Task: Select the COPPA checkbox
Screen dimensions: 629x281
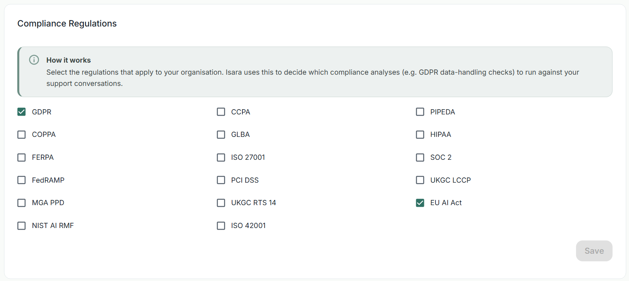Action: click(x=22, y=134)
